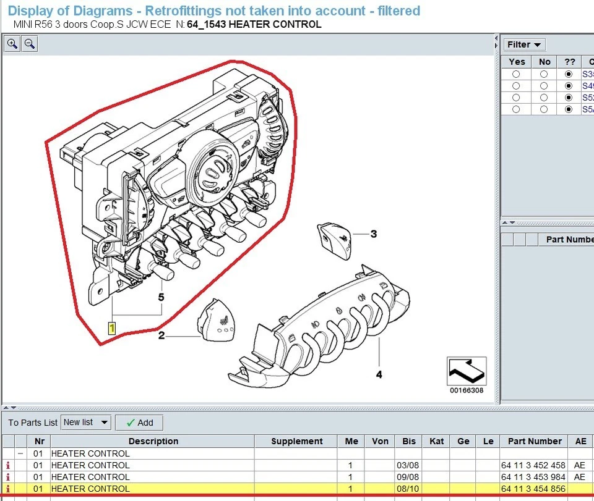Click the AE column header

tap(580, 441)
